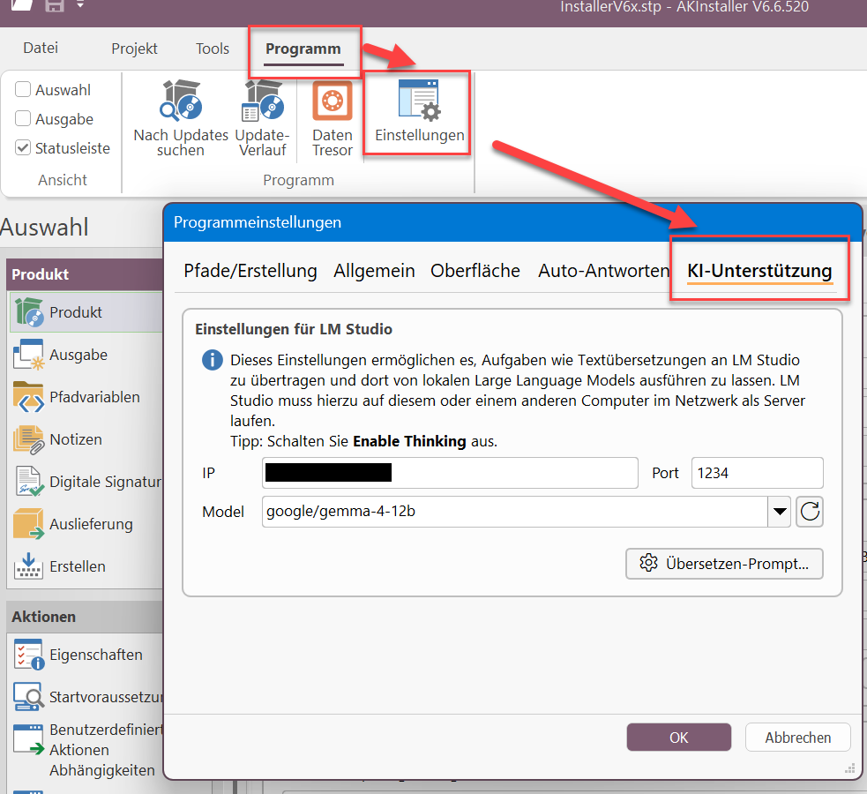The image size is (867, 794).
Task: Enable the Auswahl view checkbox
Action: click(x=23, y=89)
